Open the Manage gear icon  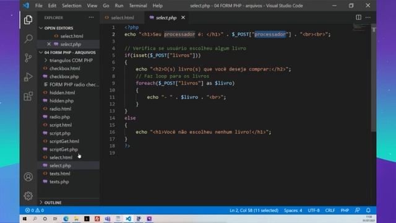28,196
